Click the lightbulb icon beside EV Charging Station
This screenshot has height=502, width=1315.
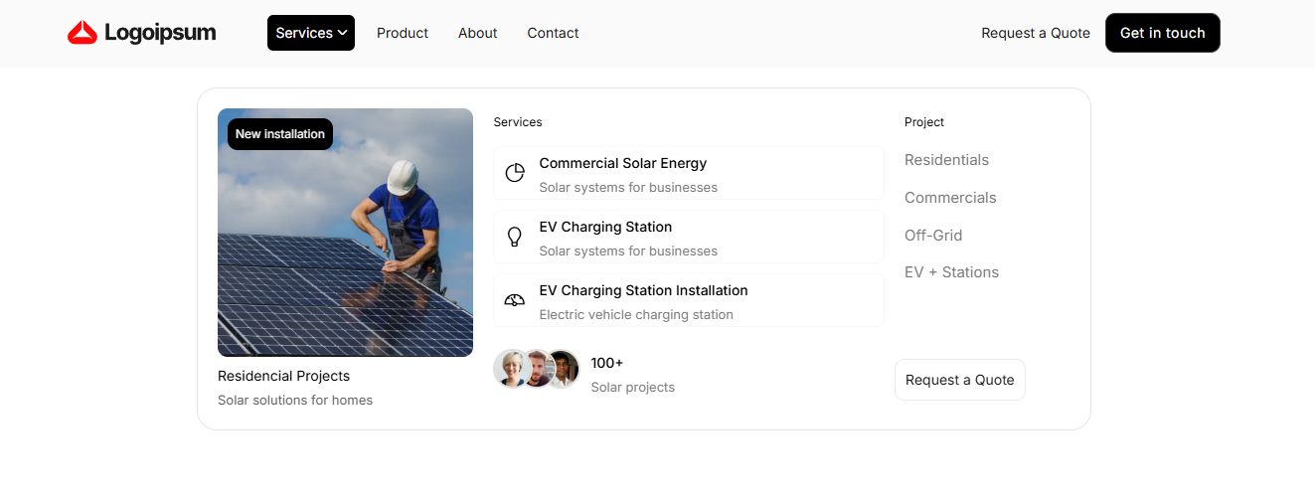pyautogui.click(x=515, y=237)
